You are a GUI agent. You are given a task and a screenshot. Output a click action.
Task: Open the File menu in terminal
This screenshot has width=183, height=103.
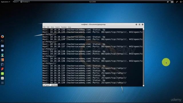pyautogui.click(x=44, y=27)
